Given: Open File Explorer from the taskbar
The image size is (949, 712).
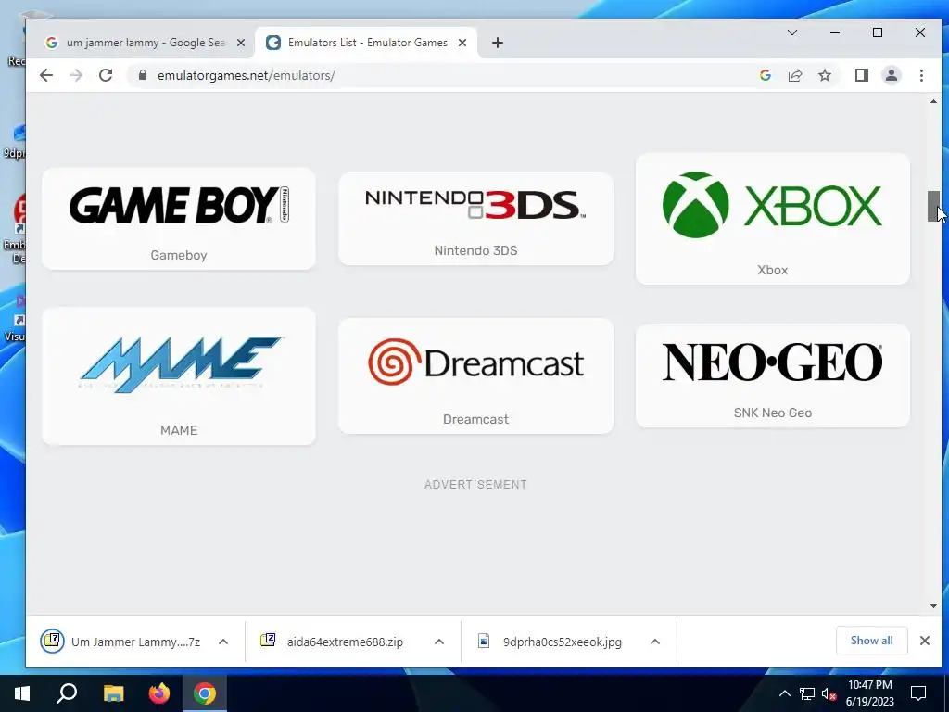Looking at the screenshot, I should coord(113,693).
